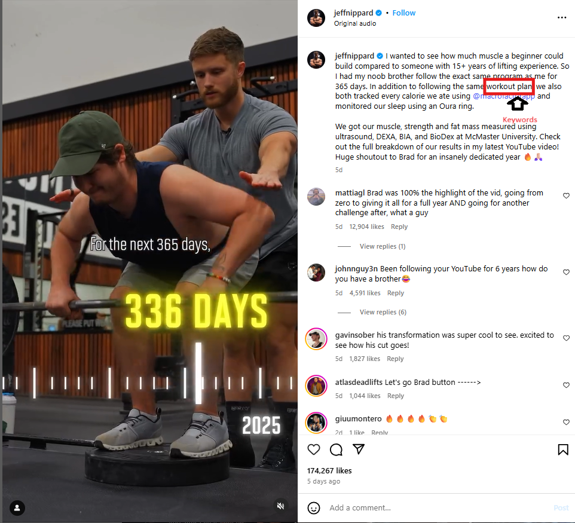Open gavinsober's profile picture
This screenshot has height=523, width=575.
pos(316,339)
